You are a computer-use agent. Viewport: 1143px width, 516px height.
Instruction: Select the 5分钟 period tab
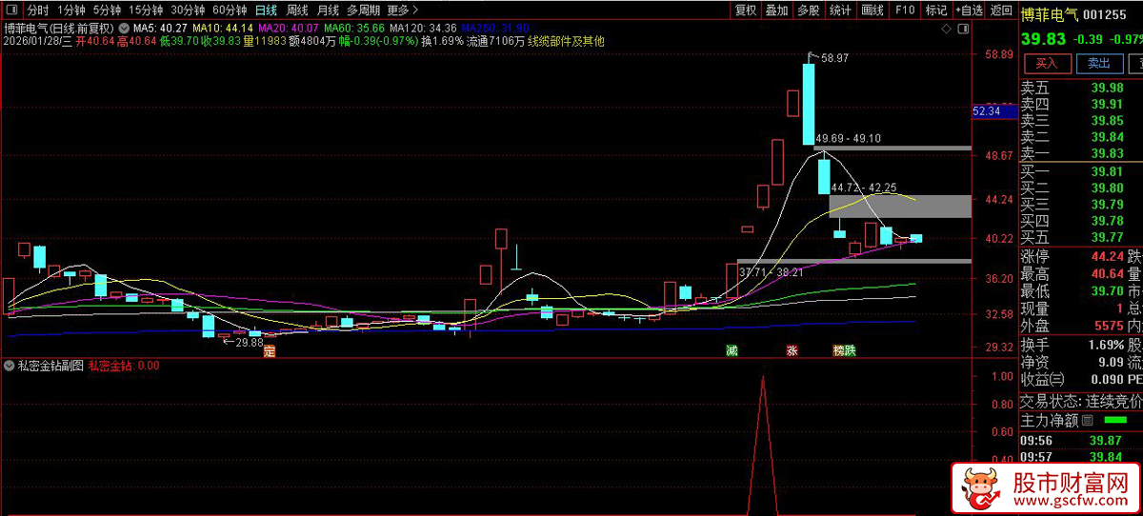[107, 10]
